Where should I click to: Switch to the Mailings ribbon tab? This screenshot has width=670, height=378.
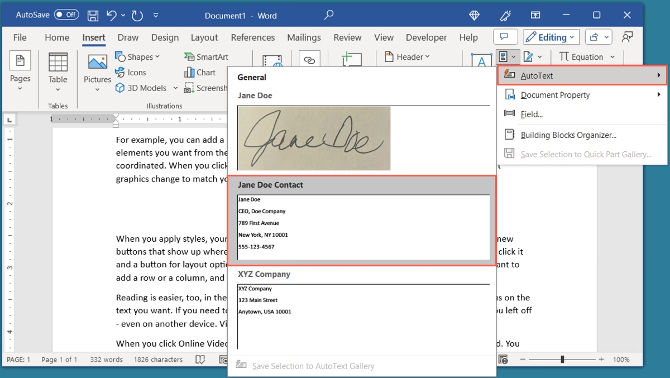[x=304, y=37]
